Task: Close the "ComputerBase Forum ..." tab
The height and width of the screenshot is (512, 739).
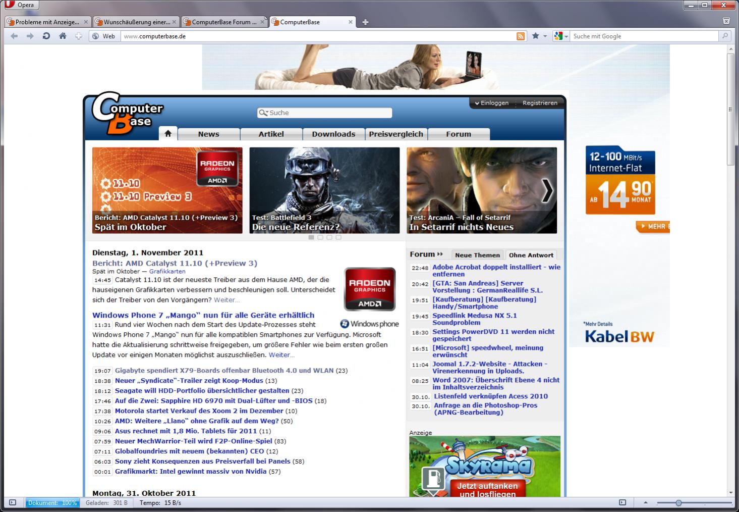Action: tap(262, 22)
